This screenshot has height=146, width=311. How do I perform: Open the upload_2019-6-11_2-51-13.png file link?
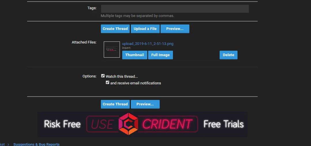(x=148, y=44)
